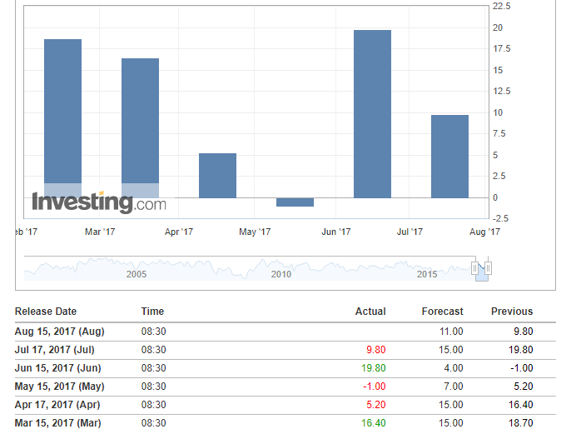
Task: Select the Apr 17, 2017 (Apr) row date
Action: coord(57,405)
